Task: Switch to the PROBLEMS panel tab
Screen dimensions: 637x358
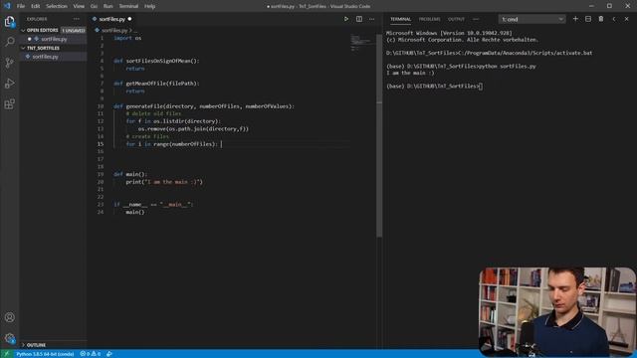Action: [x=429, y=19]
